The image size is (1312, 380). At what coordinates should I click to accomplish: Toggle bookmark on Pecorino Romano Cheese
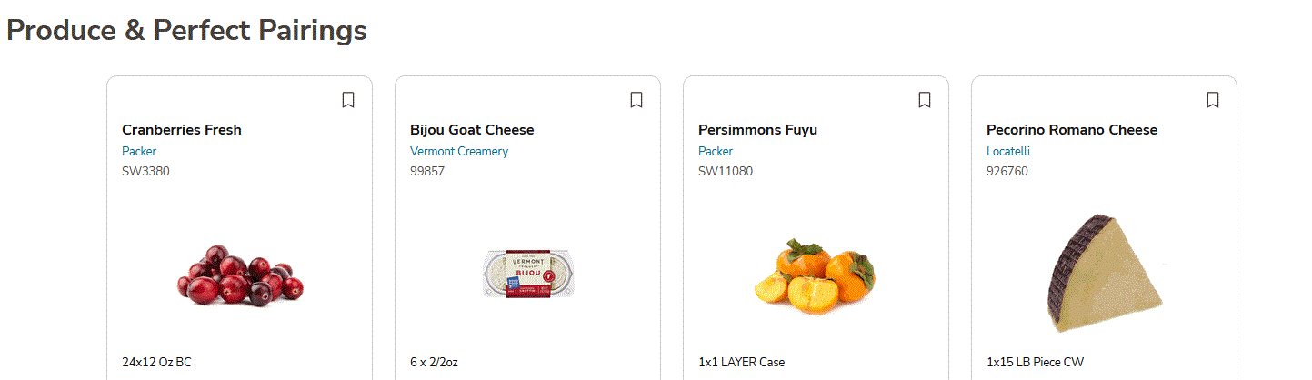[x=1213, y=100]
